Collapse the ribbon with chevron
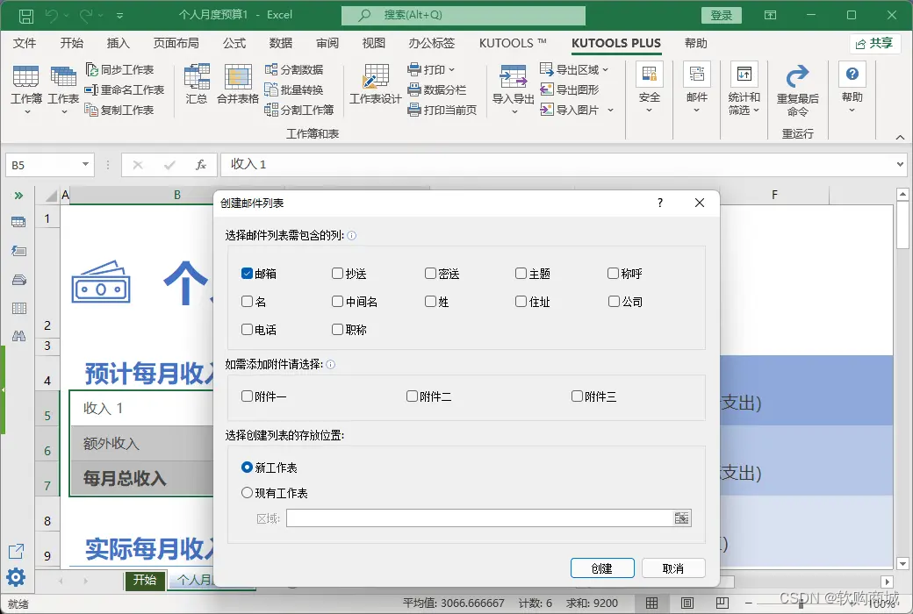The image size is (913, 614). 900,138
